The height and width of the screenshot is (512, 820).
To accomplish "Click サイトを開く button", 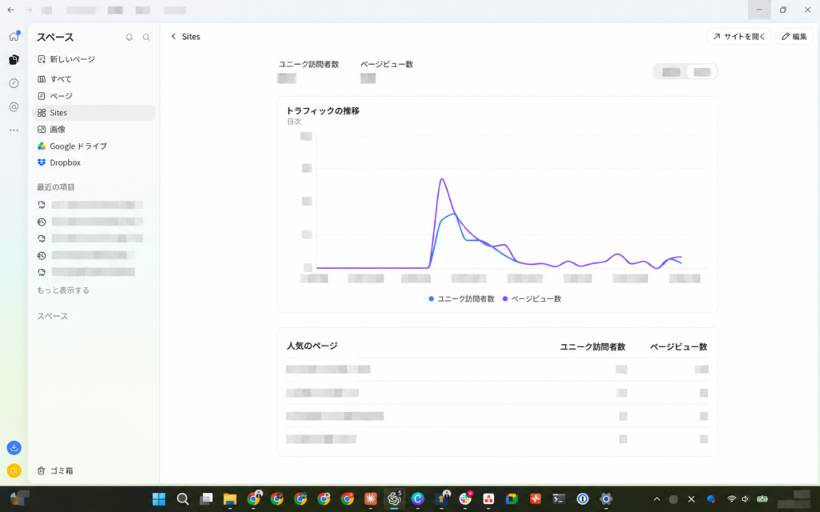I will click(x=739, y=37).
